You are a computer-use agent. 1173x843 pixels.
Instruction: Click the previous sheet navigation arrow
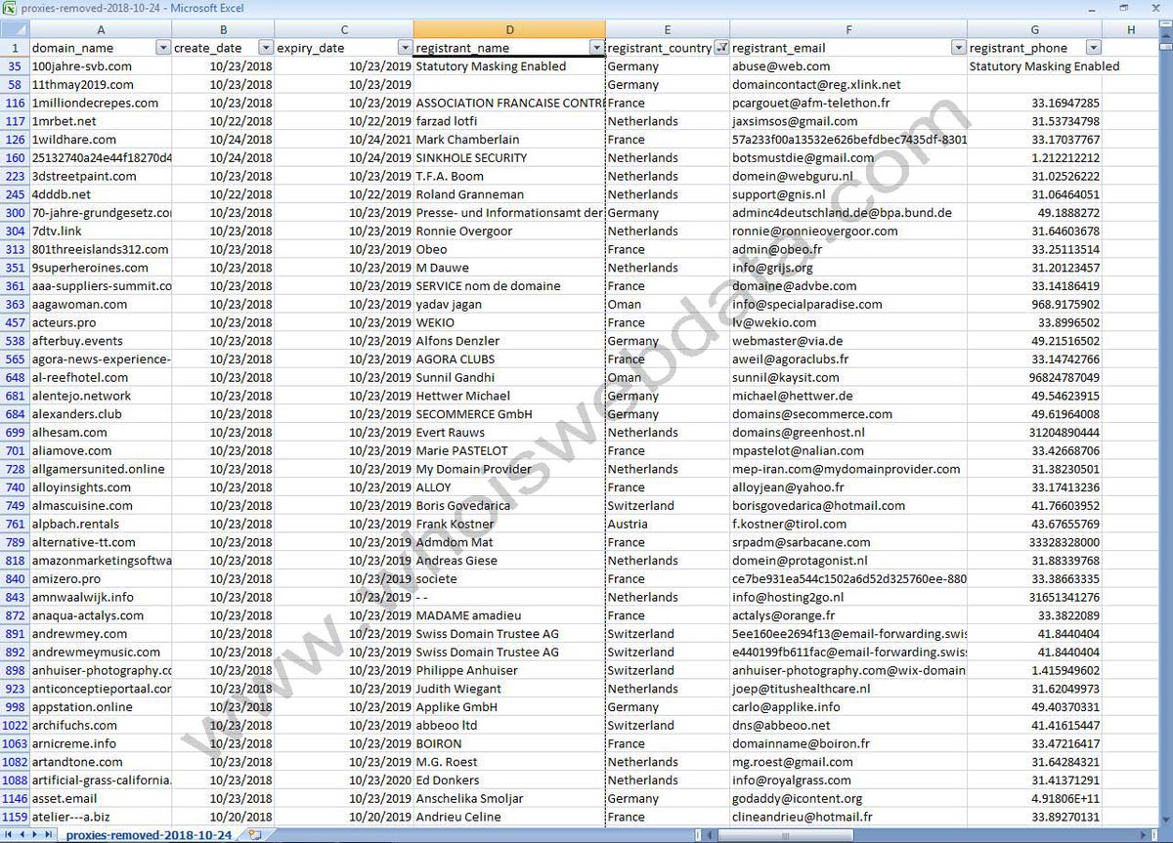coord(22,835)
